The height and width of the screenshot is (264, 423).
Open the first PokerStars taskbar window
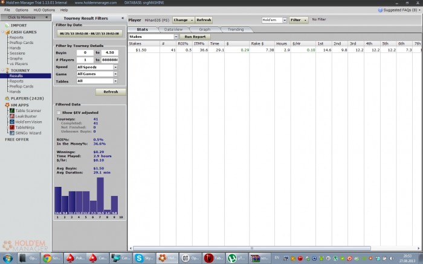[x=76, y=258]
